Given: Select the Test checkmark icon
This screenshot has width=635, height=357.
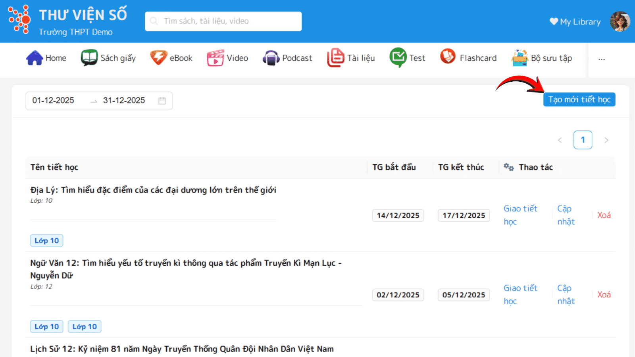Looking at the screenshot, I should tap(398, 58).
